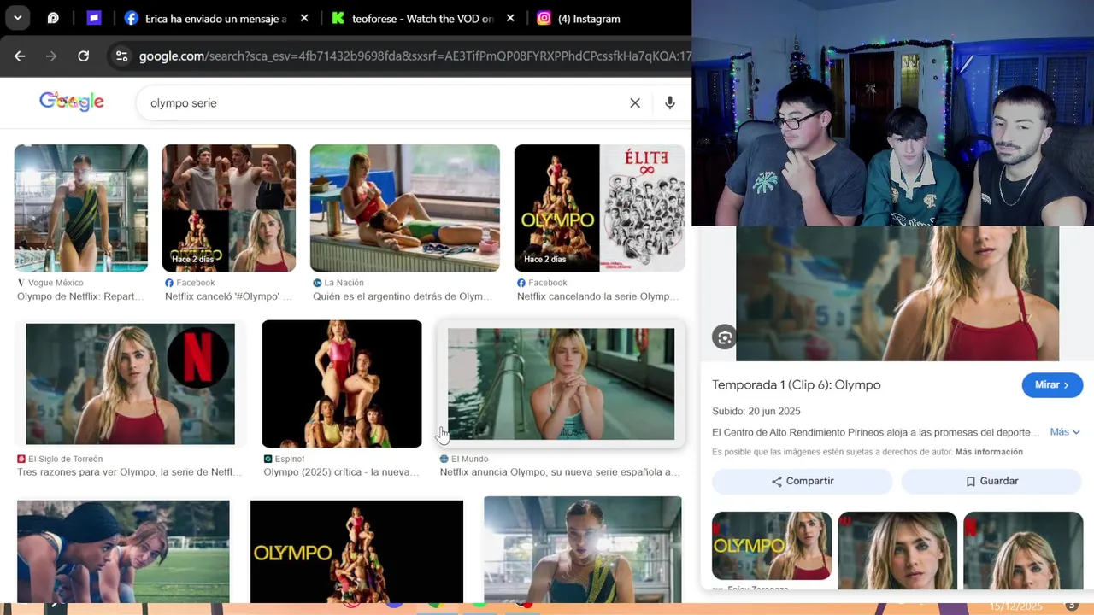
Task: Switch to the pinned WhatsApp-style chat tab
Action: tap(53, 18)
